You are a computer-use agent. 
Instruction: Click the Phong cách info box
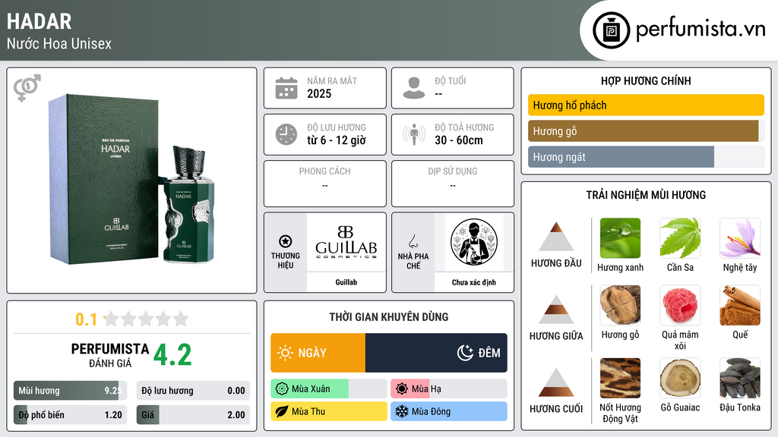[x=325, y=184]
